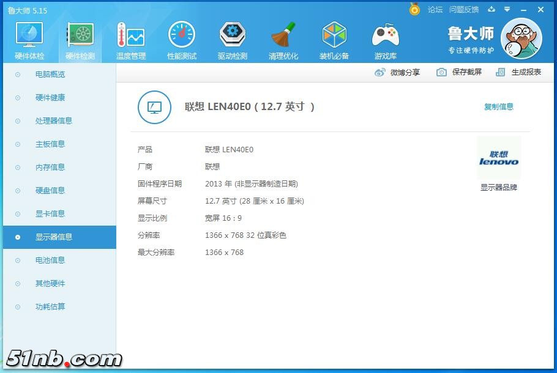Image resolution: width=557 pixels, height=373 pixels.
Task: Click the 硬件检测 hardware detection icon
Action: pyautogui.click(x=80, y=40)
